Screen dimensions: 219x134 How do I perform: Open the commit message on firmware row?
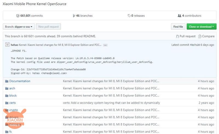[x=111, y=124]
